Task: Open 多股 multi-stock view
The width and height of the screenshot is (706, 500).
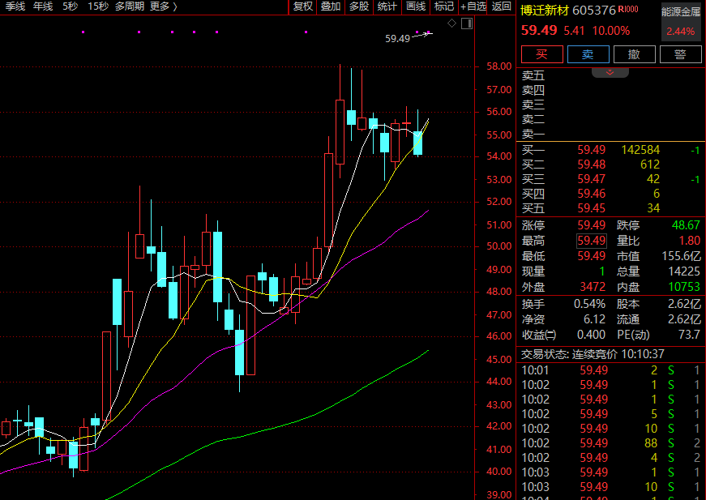Action: click(358, 6)
